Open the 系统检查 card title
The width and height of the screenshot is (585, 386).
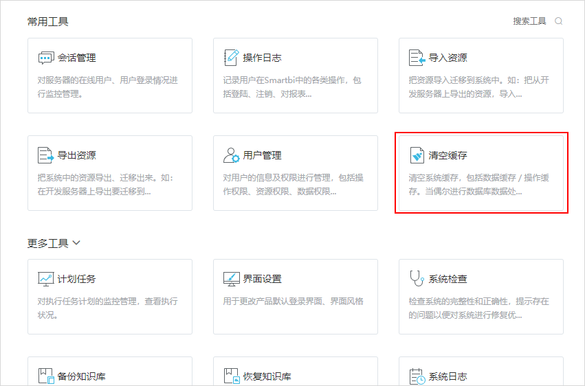pos(448,279)
